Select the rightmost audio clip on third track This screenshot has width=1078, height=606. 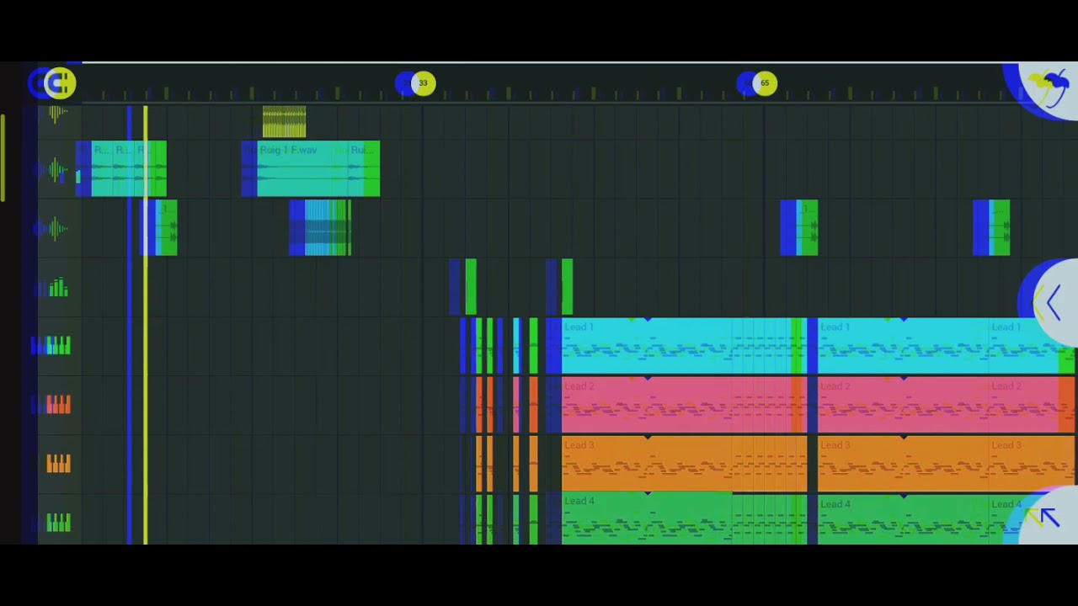click(x=999, y=227)
